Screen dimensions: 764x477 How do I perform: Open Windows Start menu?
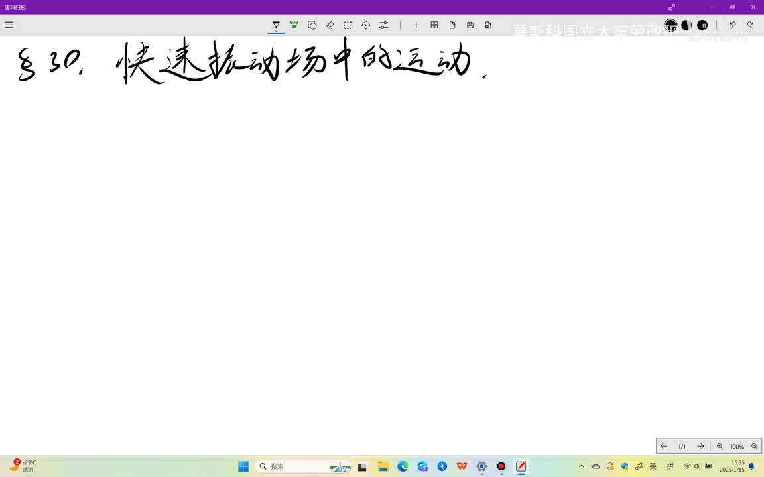point(243,466)
